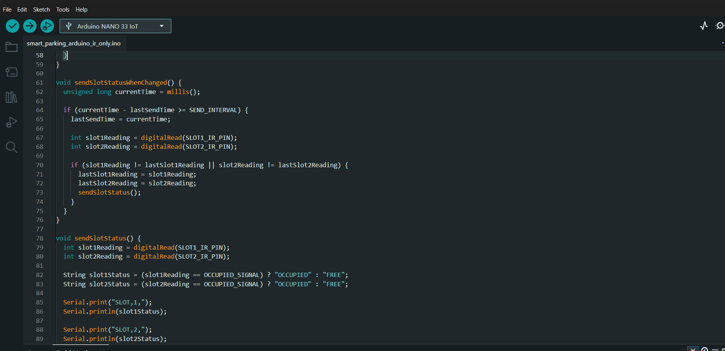The width and height of the screenshot is (725, 351).
Task: Click "FREE" string on line 82
Action: pyautogui.click(x=333, y=275)
